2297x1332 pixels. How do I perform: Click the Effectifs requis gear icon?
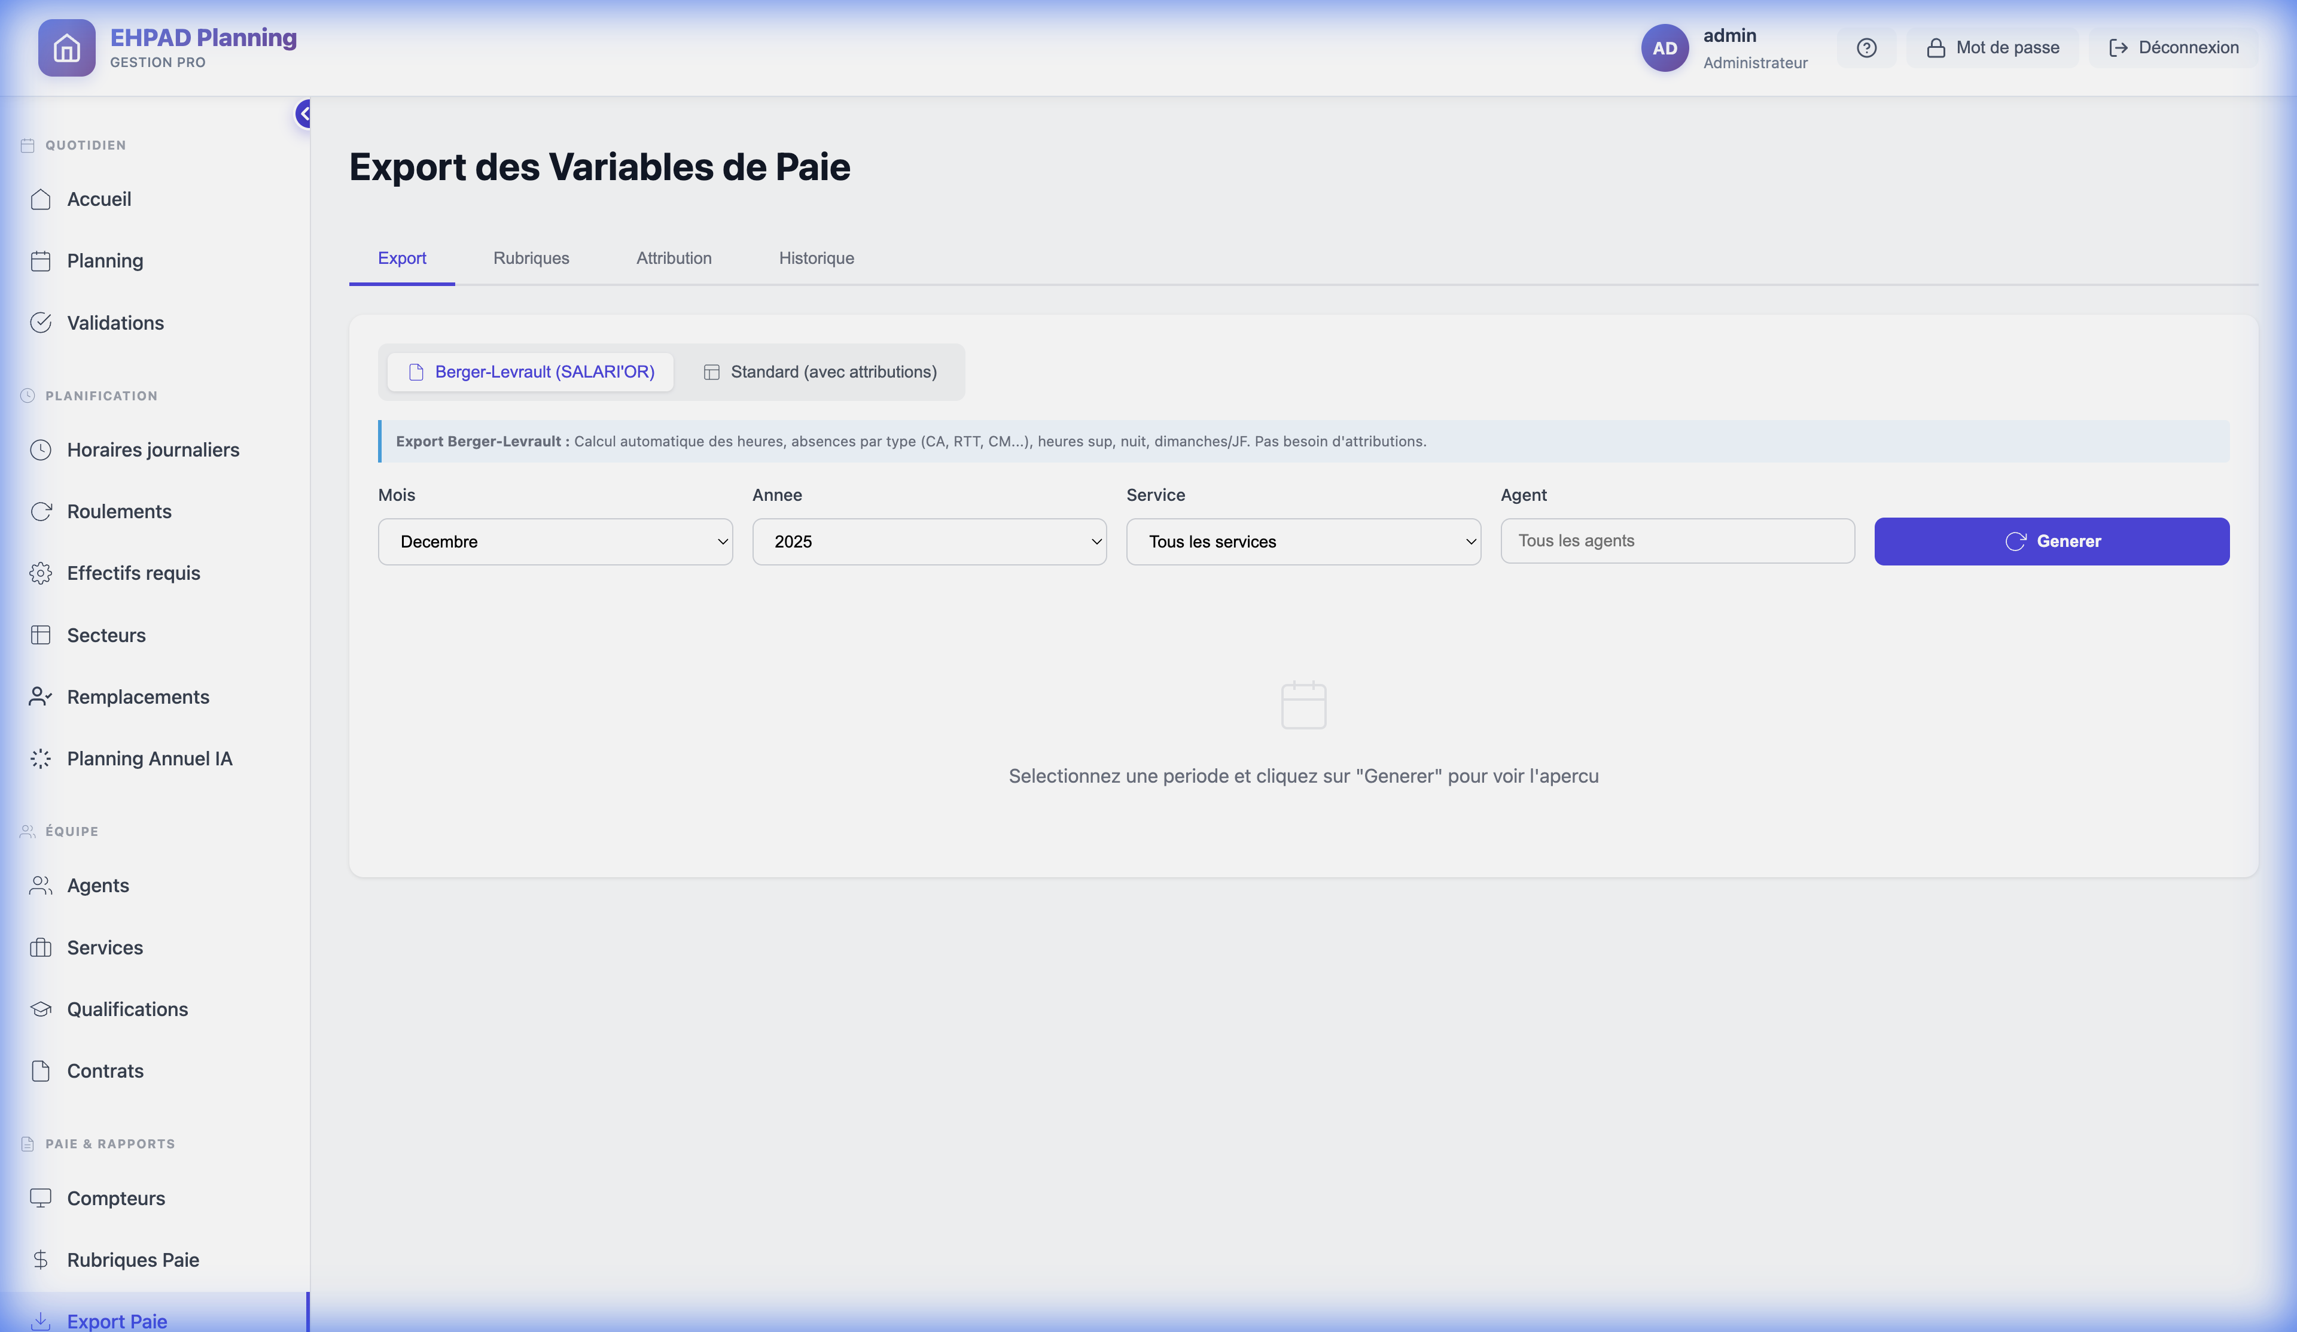coord(41,573)
